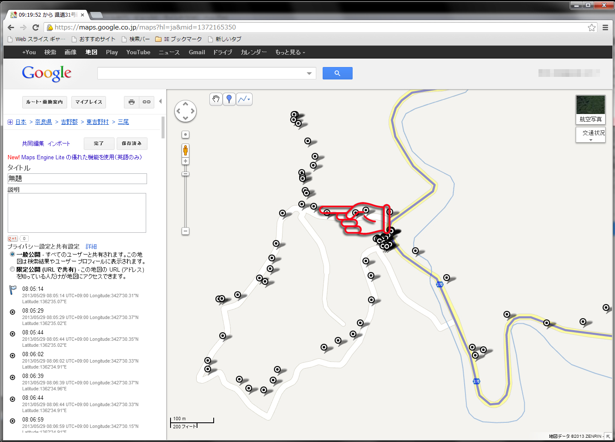Screen dimensions: 615x442
Task: Select the 限定公開 (URL で共有) radio button
Action: 12,269
